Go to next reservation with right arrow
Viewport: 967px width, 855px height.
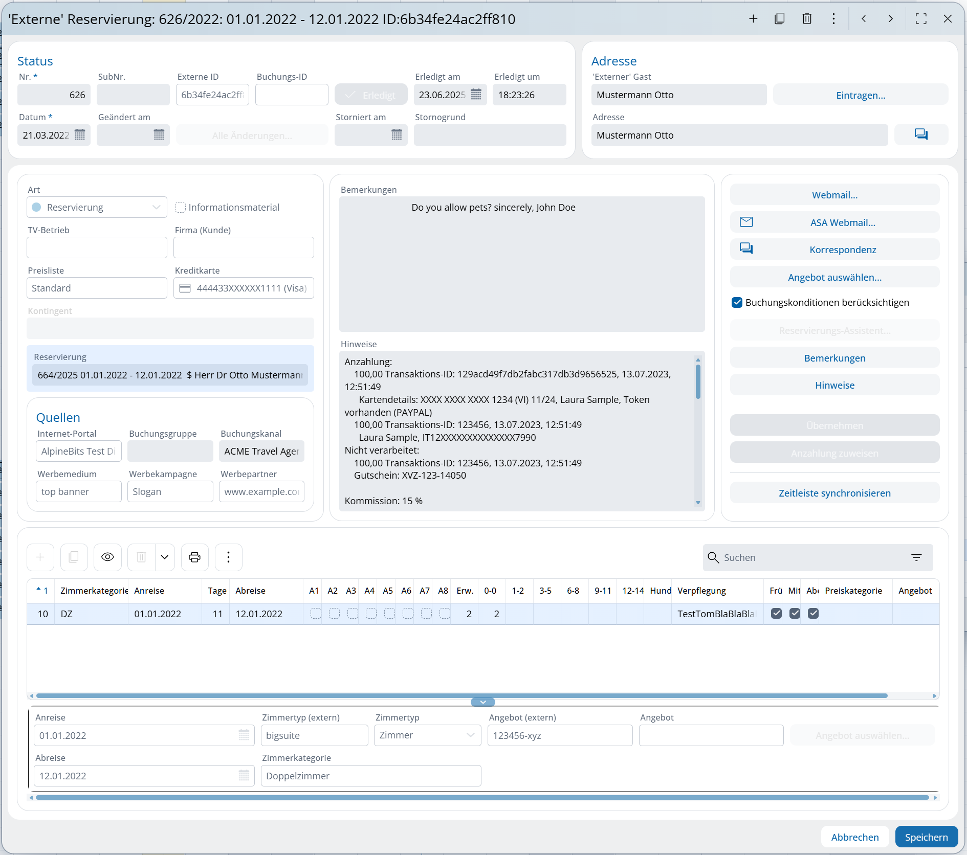(x=891, y=19)
